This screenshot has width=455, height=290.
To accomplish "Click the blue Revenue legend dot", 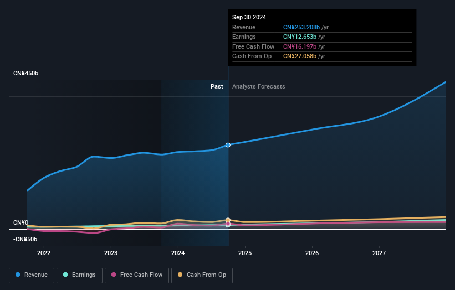I will (x=18, y=275).
